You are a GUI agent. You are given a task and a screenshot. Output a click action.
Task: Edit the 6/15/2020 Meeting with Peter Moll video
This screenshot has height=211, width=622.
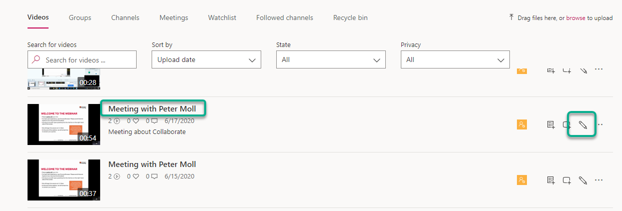click(582, 180)
